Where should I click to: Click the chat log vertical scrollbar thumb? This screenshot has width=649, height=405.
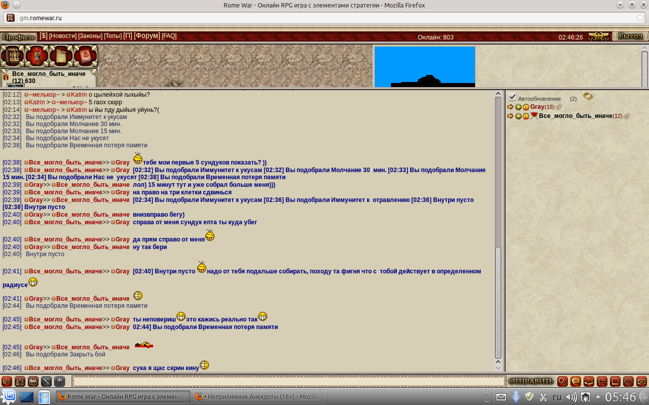pyautogui.click(x=498, y=303)
